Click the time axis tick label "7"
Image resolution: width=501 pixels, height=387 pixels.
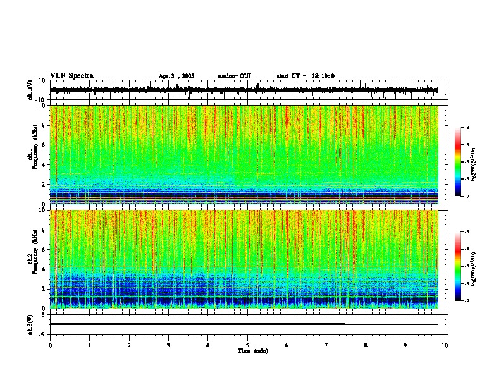coord(326,345)
